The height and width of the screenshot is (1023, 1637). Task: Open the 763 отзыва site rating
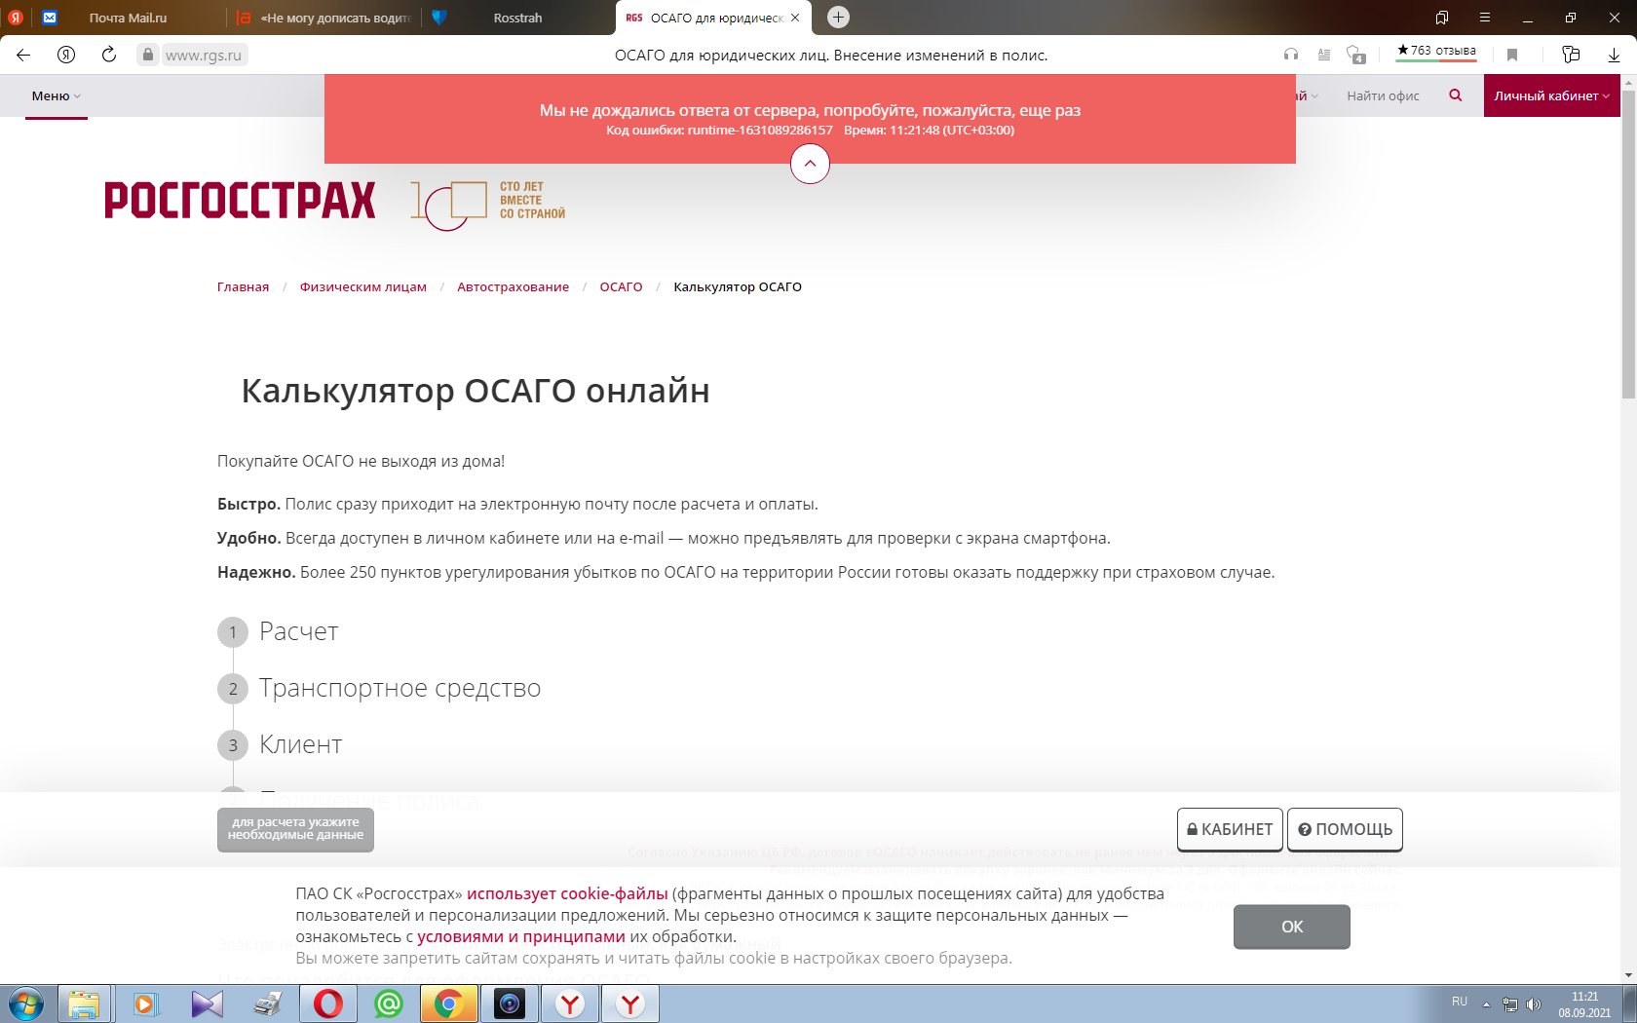1436,52
